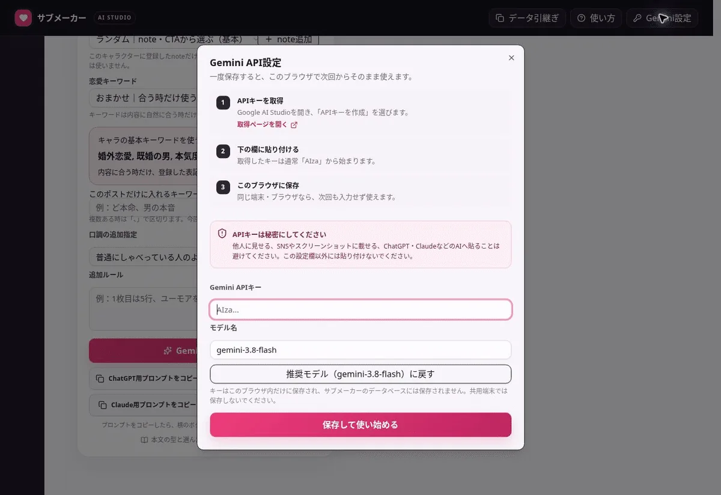Click the shield warning icon in the secret notice
This screenshot has height=495, width=721.
[x=222, y=234]
